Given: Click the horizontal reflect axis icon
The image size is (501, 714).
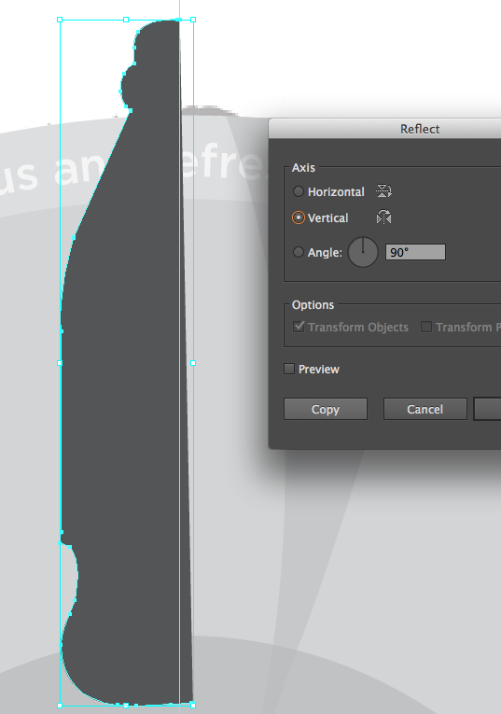Looking at the screenshot, I should click(384, 190).
